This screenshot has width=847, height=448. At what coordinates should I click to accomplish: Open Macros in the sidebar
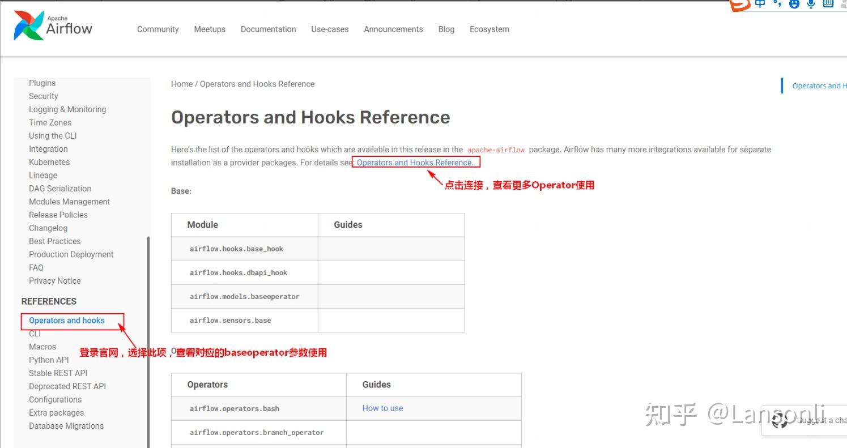42,347
